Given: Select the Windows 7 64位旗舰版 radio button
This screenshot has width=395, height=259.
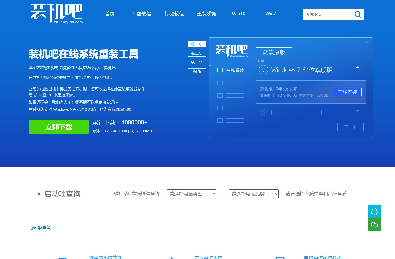Looking at the screenshot, I should pyautogui.click(x=264, y=70).
